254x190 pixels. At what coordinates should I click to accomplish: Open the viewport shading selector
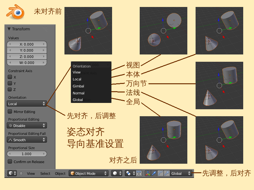coord(117,173)
